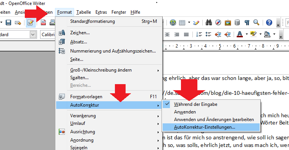The image size is (289, 150).
Task: Open Formatvorlagen from the Format menu
Action: pyautogui.click(x=109, y=97)
